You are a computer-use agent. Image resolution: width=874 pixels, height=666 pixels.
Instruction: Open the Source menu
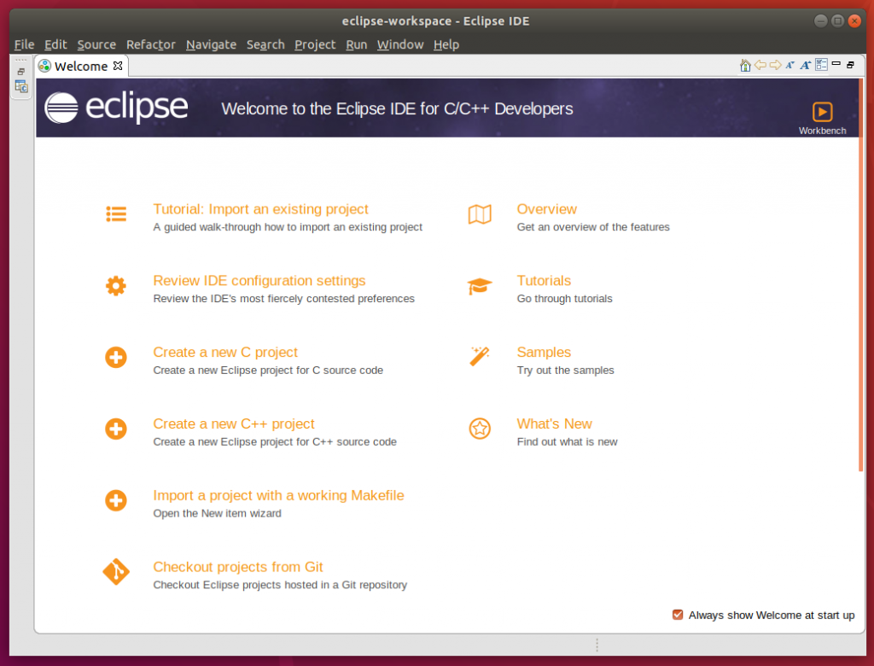(96, 44)
